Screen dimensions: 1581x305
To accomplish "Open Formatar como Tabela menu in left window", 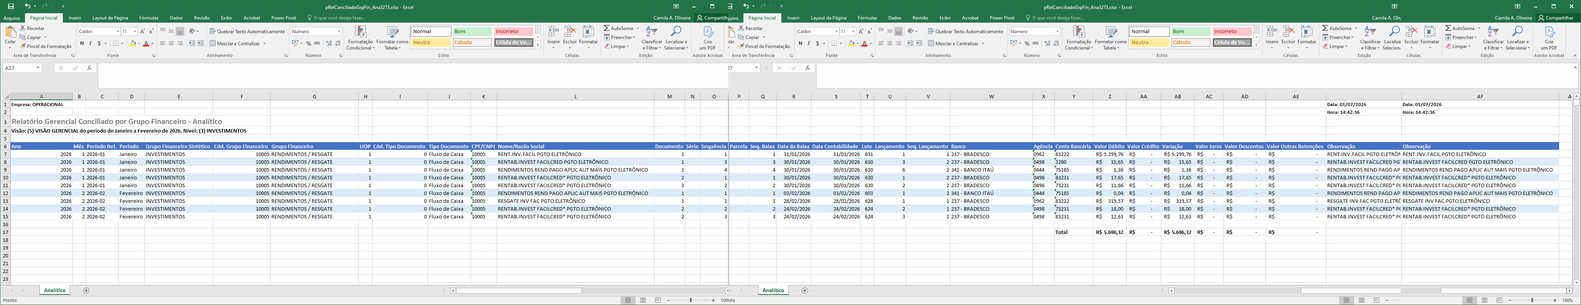I will coord(392,37).
